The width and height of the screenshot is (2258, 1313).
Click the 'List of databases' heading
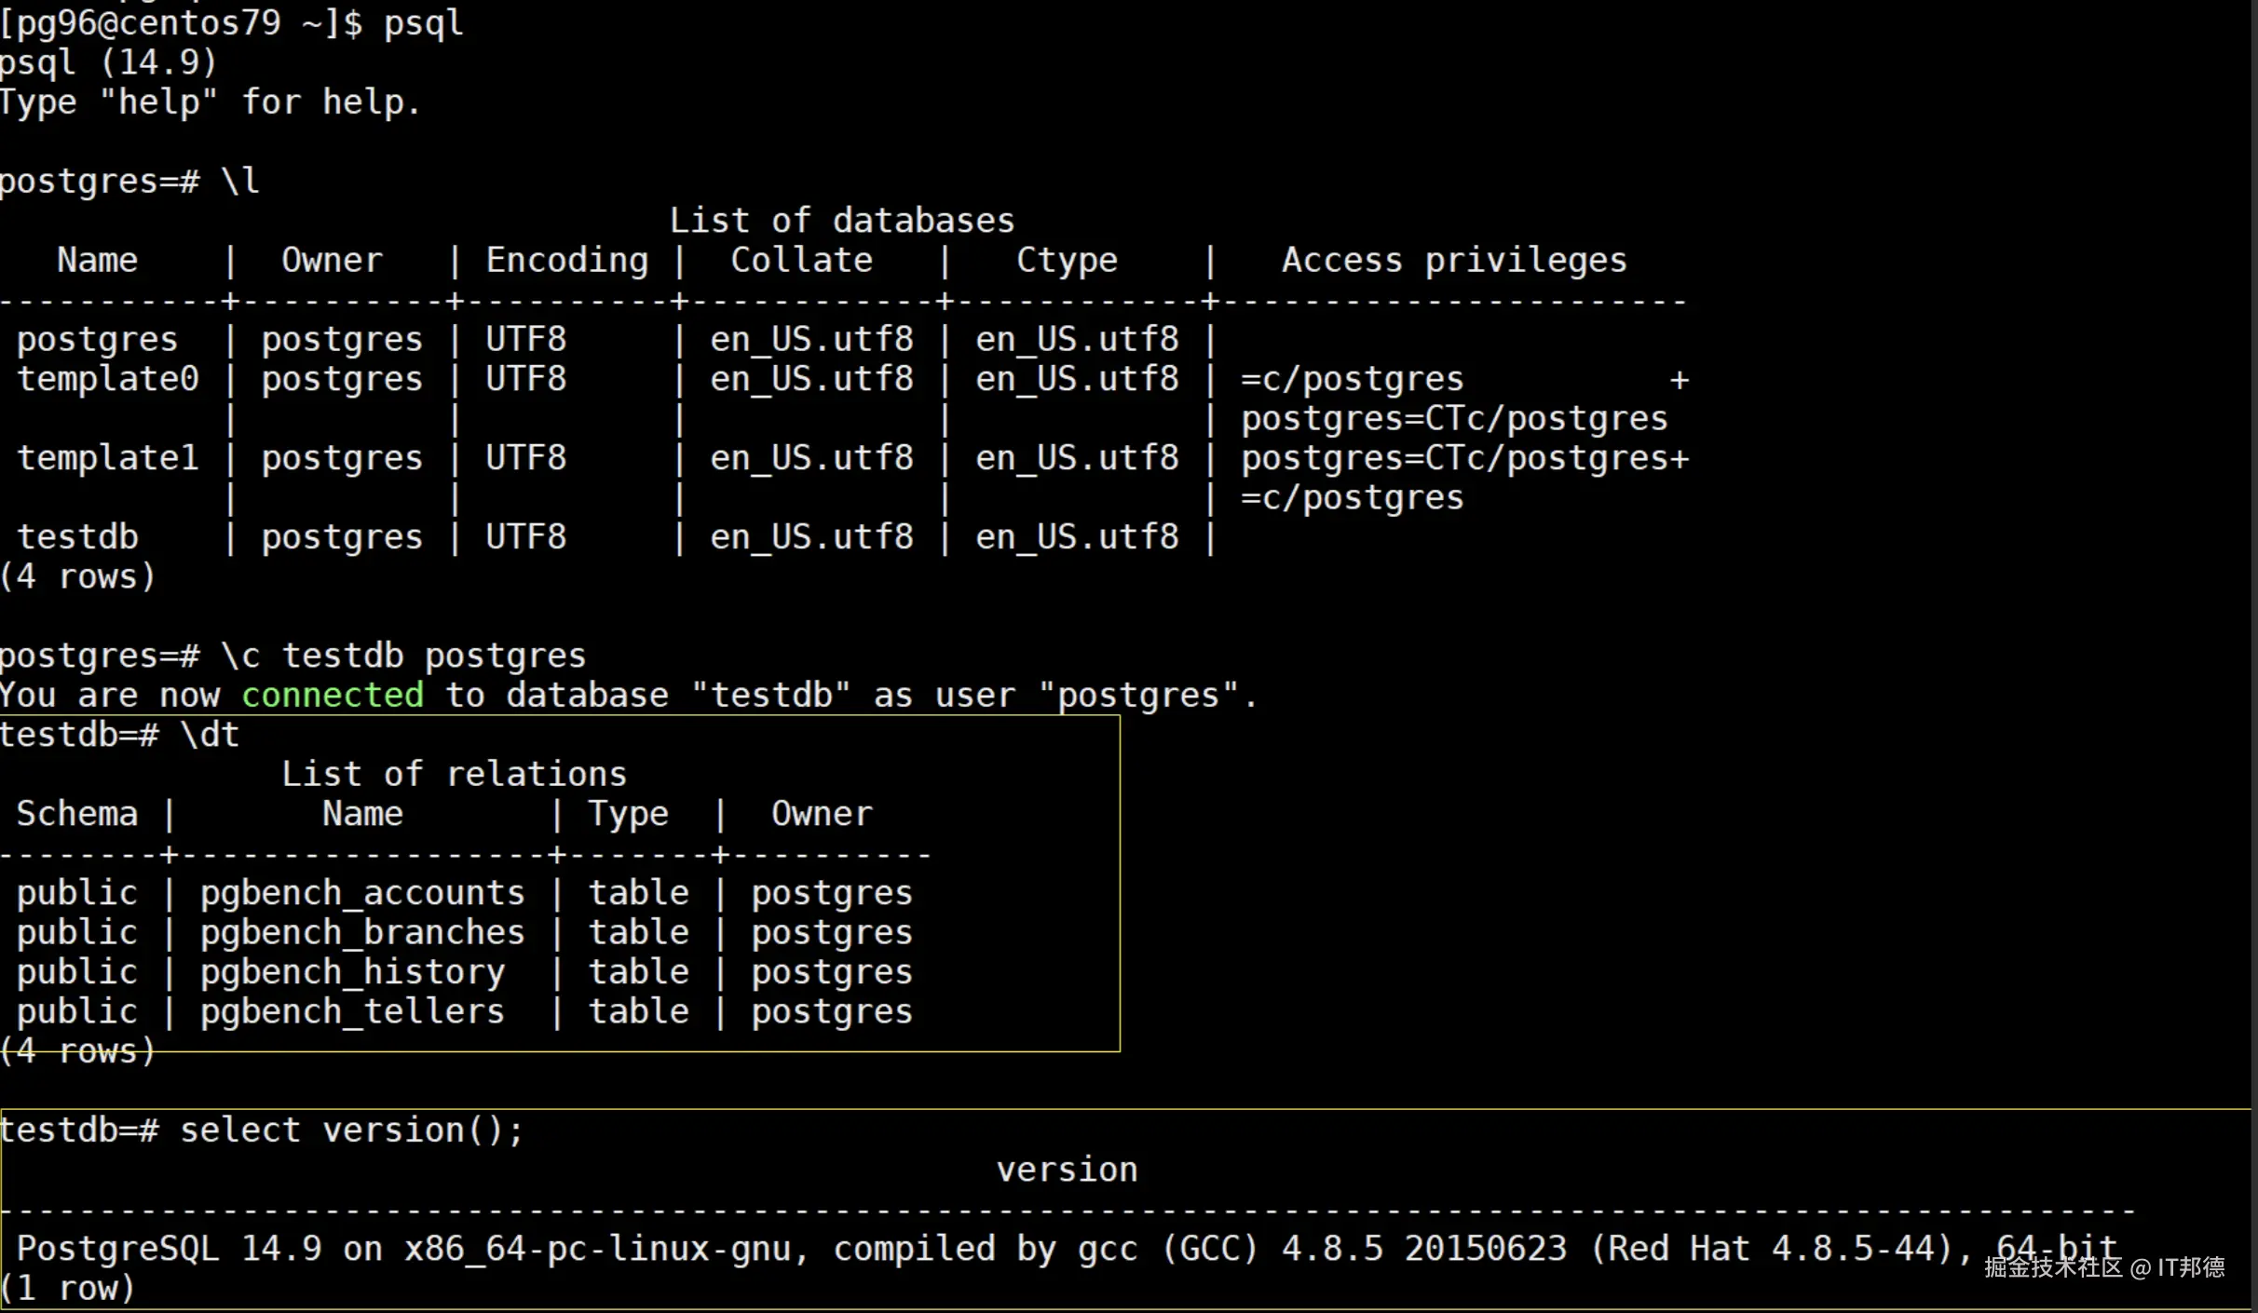pos(841,222)
